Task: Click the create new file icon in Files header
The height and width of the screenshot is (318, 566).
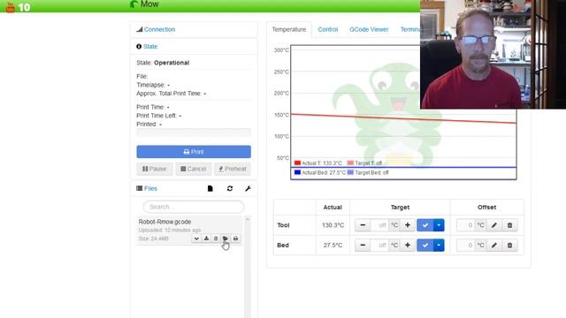Action: pos(210,188)
